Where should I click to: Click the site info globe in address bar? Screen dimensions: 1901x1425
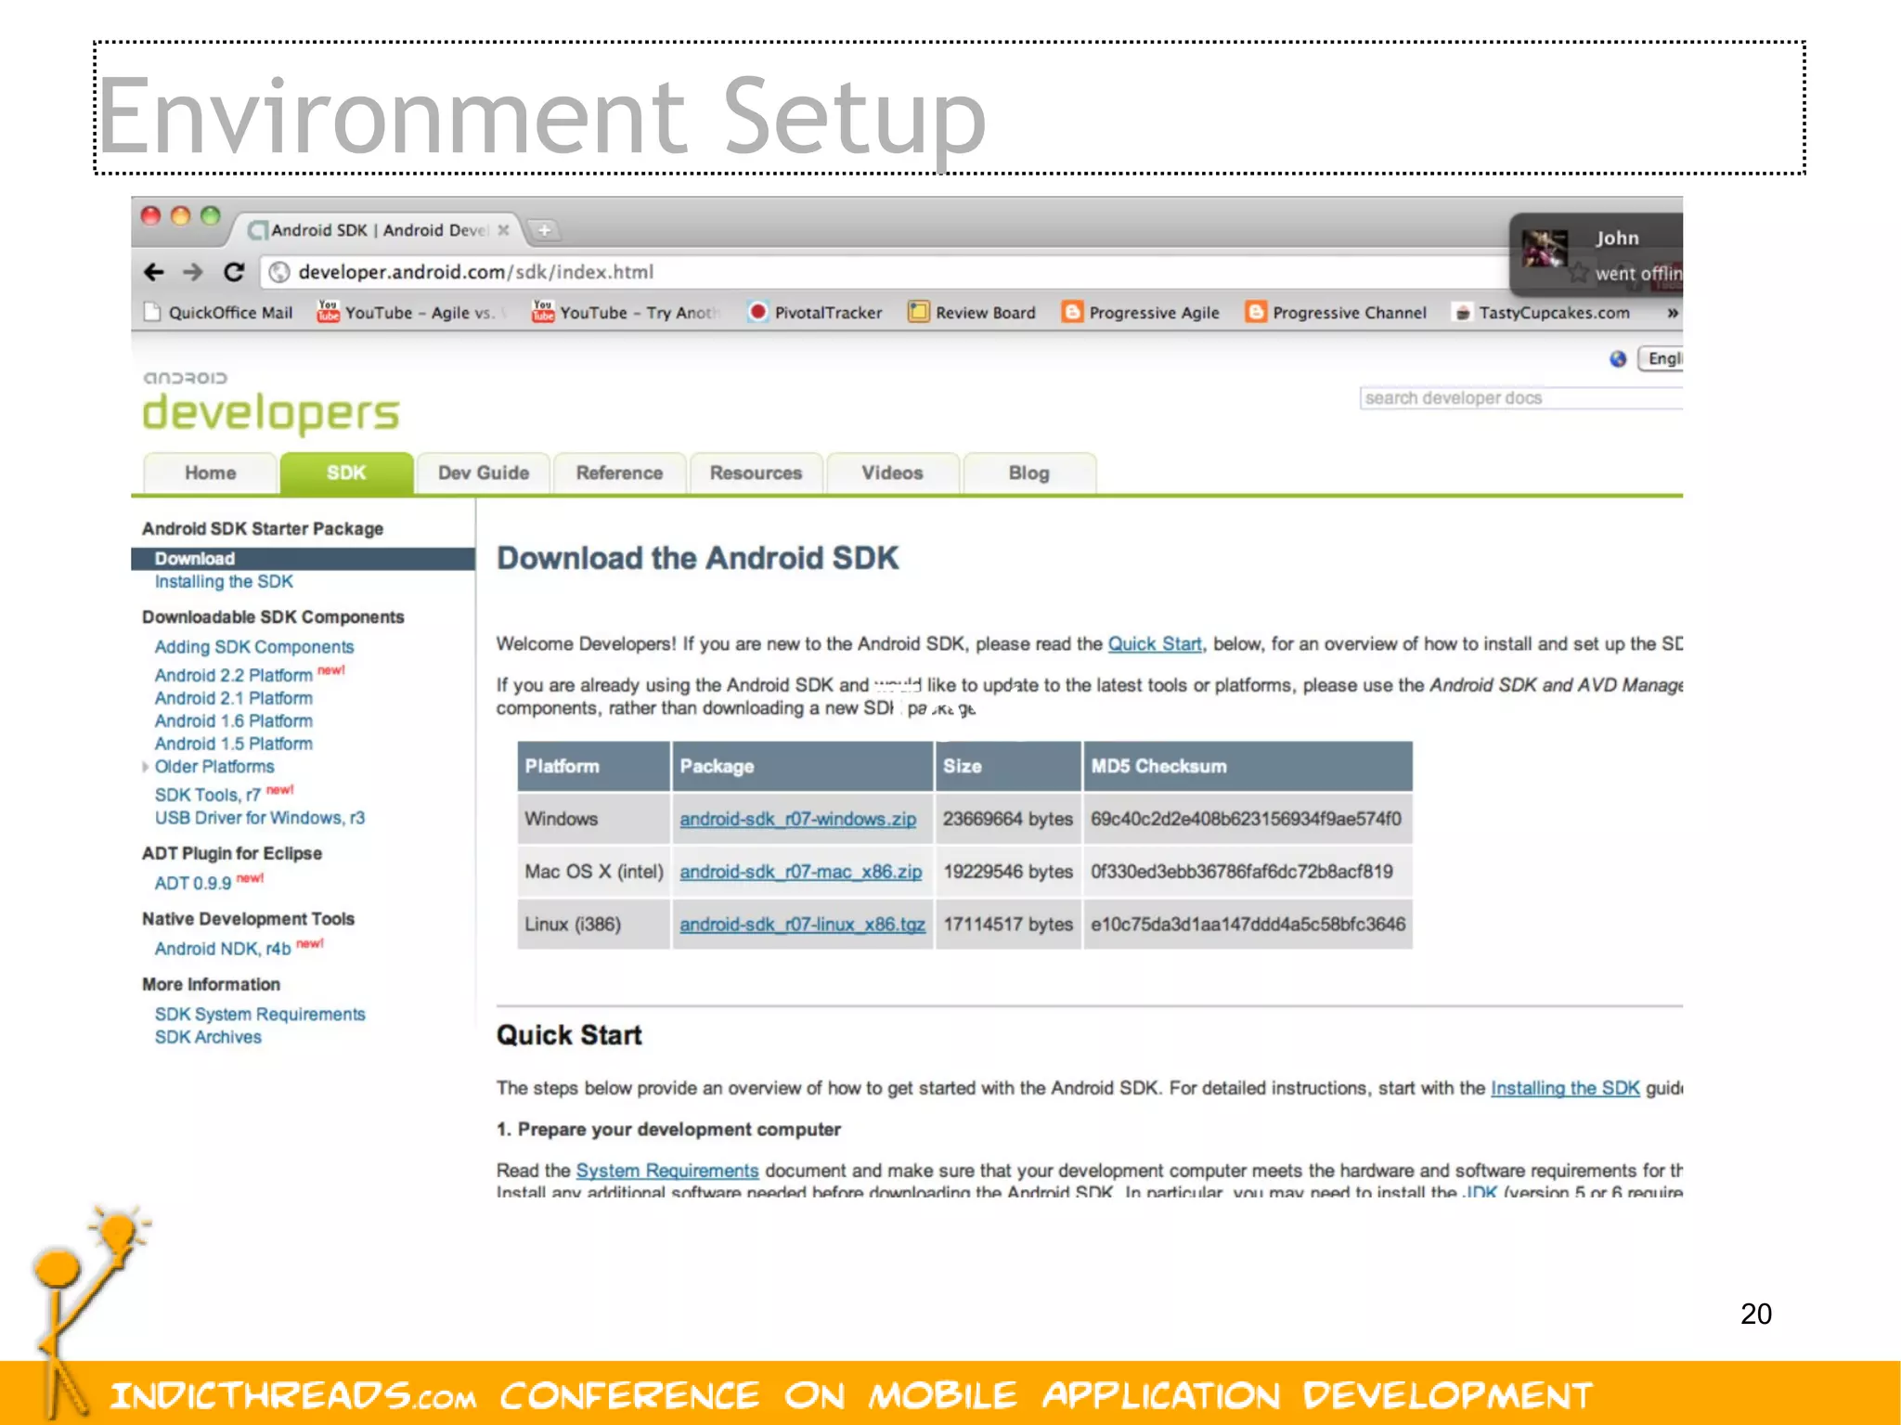[279, 272]
